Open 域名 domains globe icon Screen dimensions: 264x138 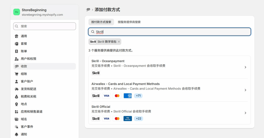17,119
